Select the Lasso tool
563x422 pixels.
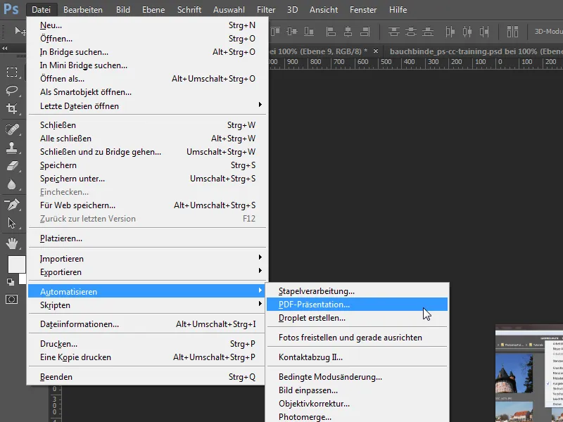pos(12,90)
